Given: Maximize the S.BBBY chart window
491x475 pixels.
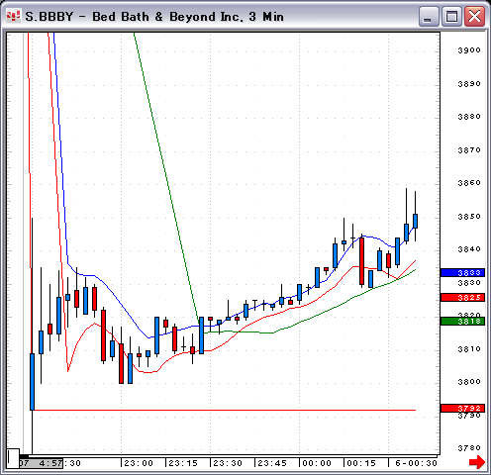Looking at the screenshot, I should coord(451,16).
